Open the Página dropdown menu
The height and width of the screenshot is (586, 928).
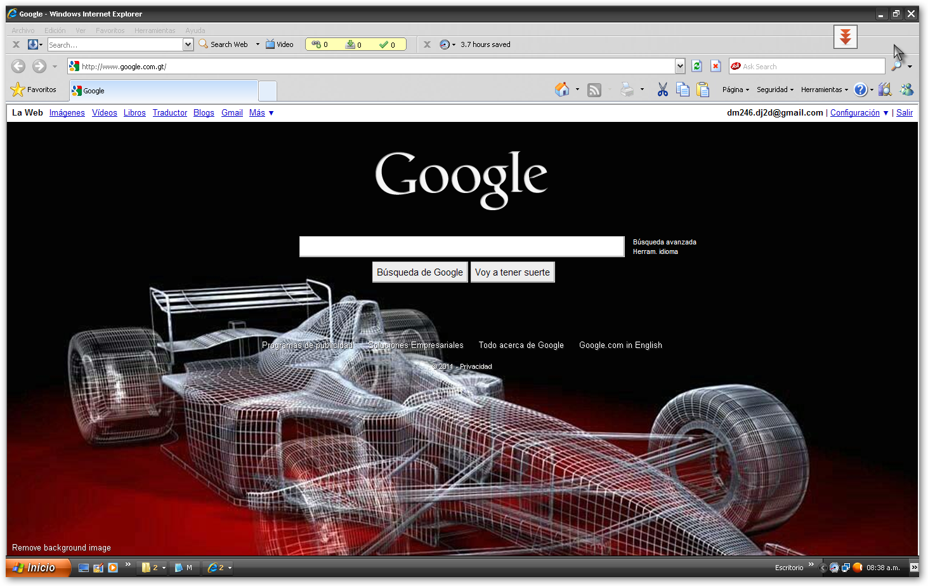pos(736,90)
